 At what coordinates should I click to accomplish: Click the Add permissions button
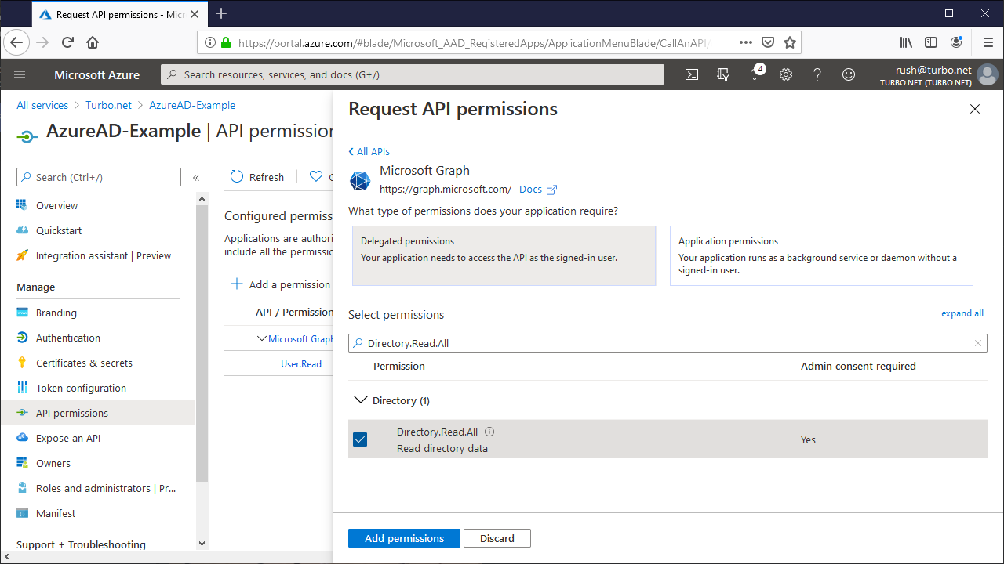tap(404, 538)
